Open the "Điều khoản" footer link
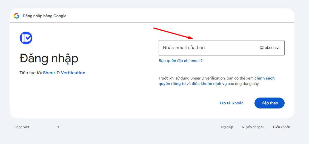309x144 pixels. (x=281, y=127)
